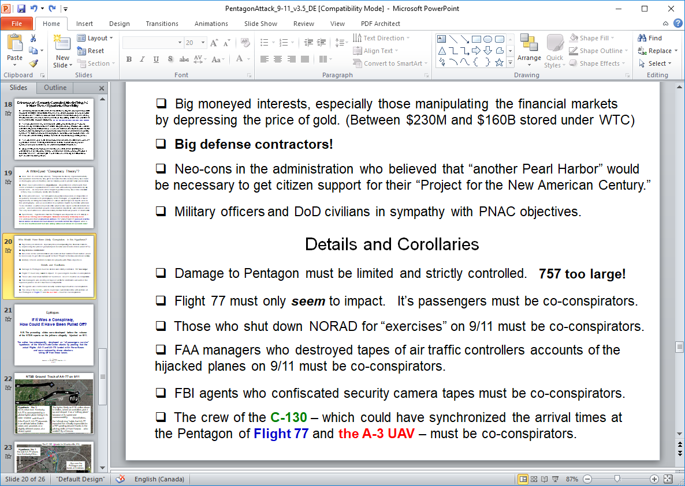Open Arrange objects menu
685x486 pixels.
pos(529,51)
